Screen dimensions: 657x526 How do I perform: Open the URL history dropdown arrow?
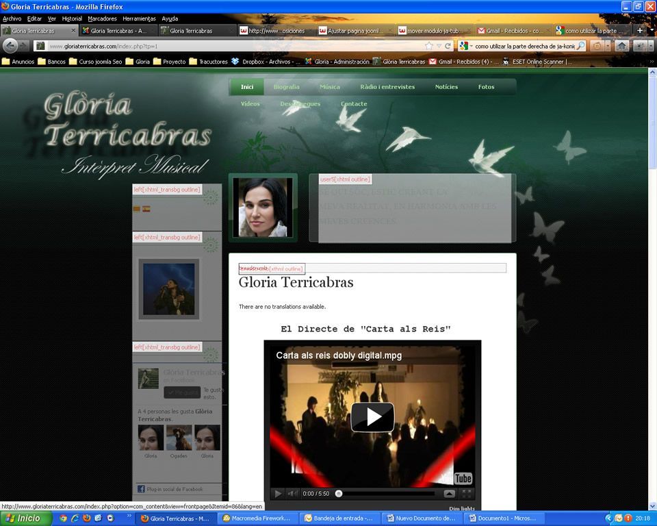tap(439, 46)
